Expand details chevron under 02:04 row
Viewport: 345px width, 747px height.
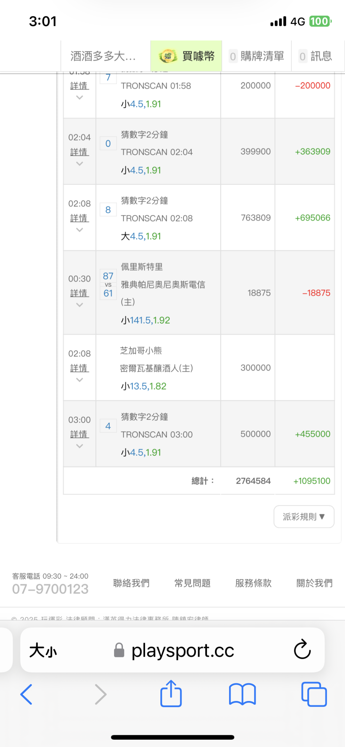tap(80, 164)
